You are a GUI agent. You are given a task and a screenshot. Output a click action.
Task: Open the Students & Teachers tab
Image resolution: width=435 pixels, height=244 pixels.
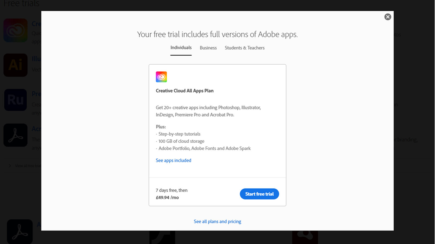tap(245, 48)
